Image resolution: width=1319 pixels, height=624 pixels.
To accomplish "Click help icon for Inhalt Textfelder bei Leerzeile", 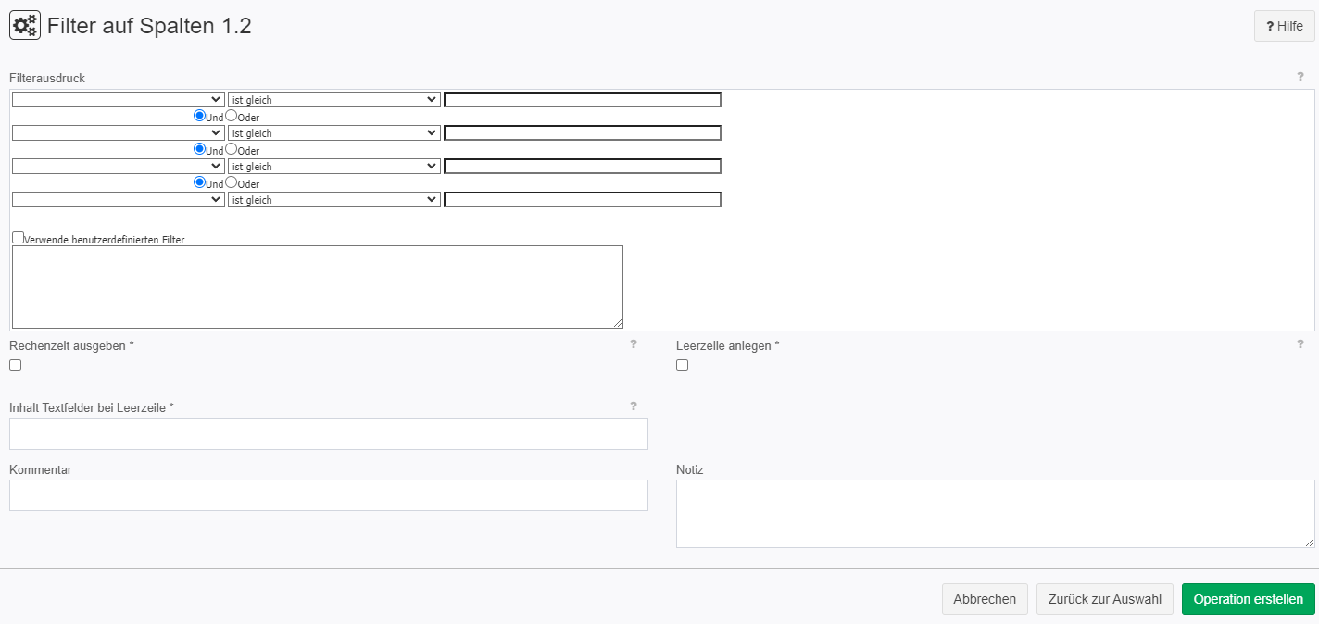I will [634, 406].
